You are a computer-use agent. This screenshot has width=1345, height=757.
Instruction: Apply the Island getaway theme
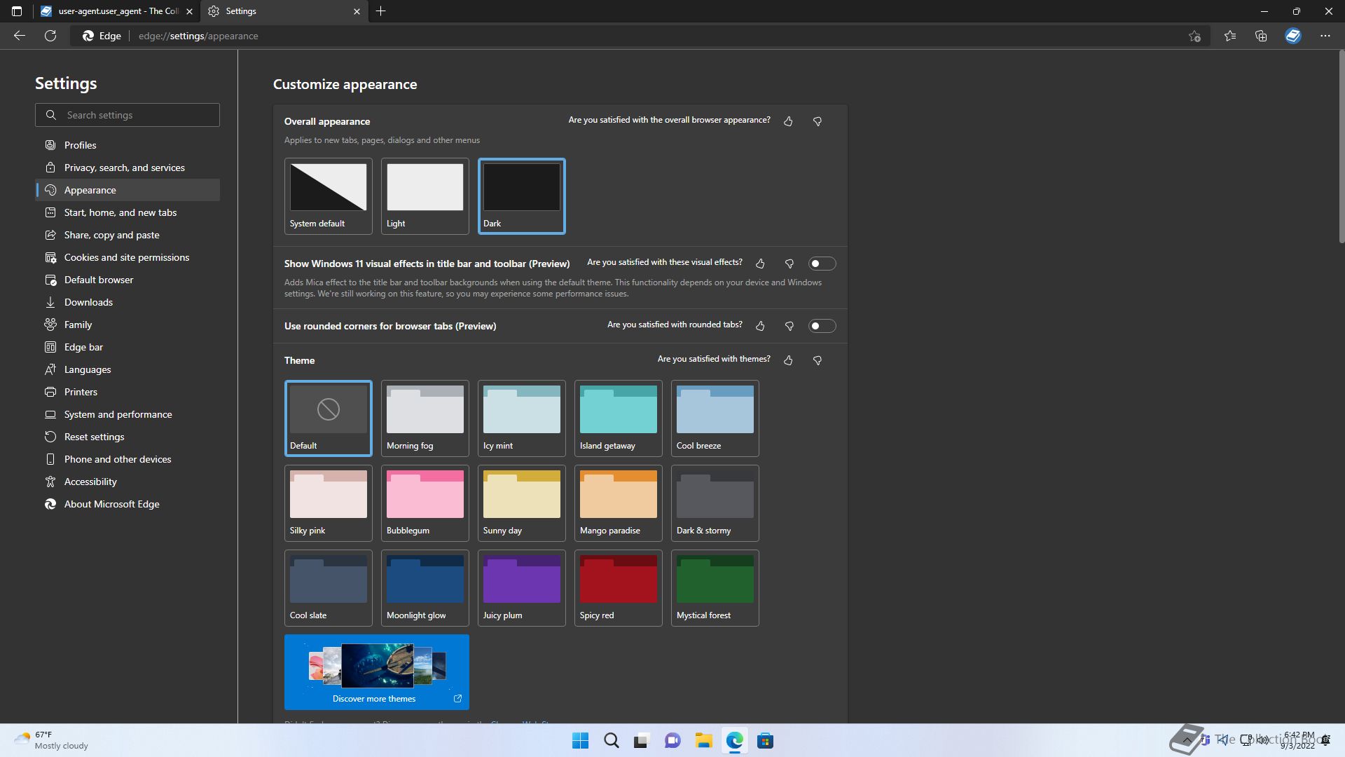[x=618, y=418]
